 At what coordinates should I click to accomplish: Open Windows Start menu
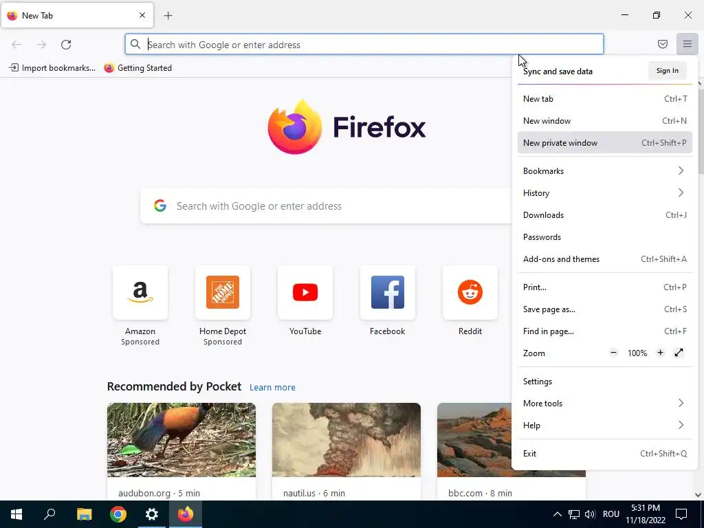[x=16, y=514]
